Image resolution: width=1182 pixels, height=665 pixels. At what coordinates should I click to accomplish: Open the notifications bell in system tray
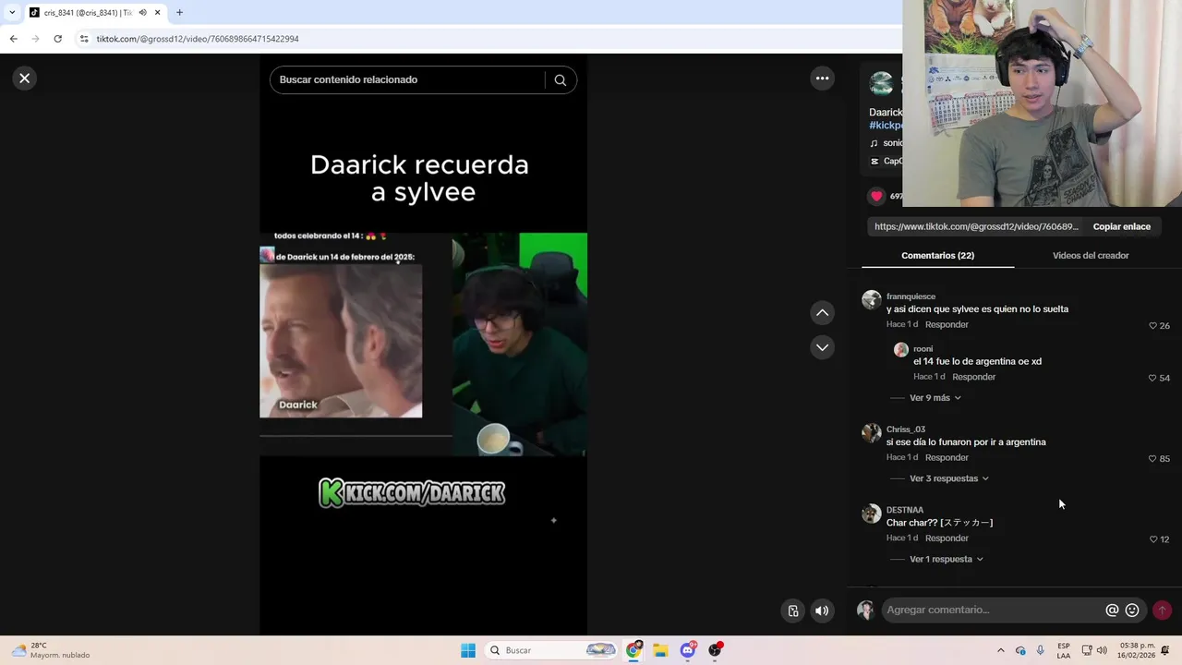(x=1164, y=650)
